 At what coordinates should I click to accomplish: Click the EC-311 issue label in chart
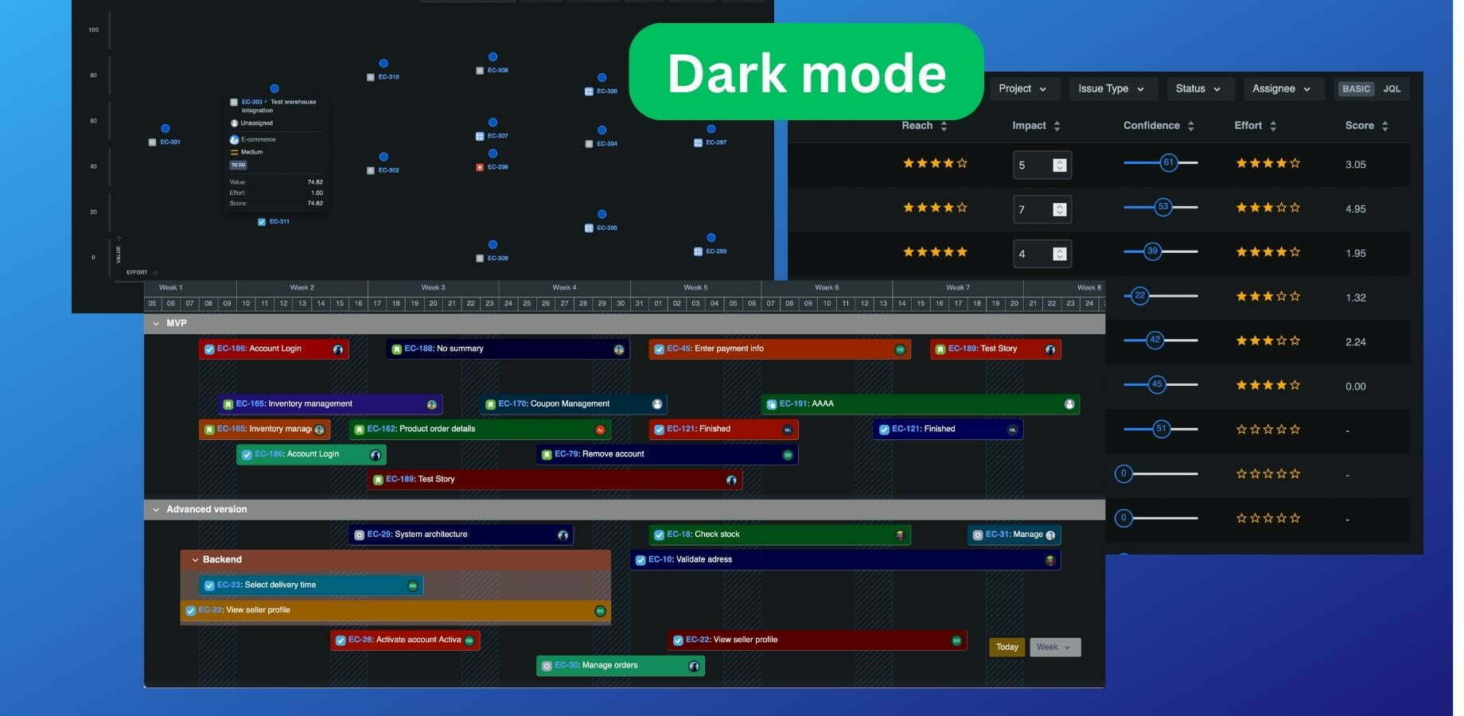(279, 222)
